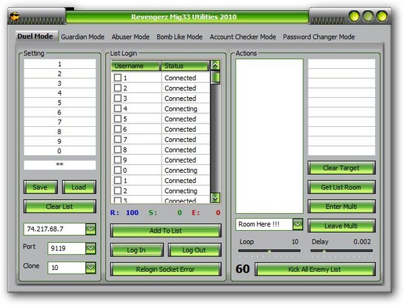404x305 pixels.
Task: Open the Guardian Mode tab
Action: pos(83,37)
